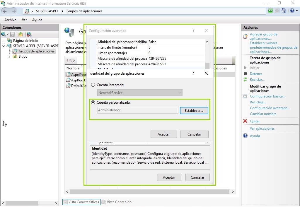Click the Administrador account text field
This screenshot has height=207, width=300.
click(x=138, y=110)
